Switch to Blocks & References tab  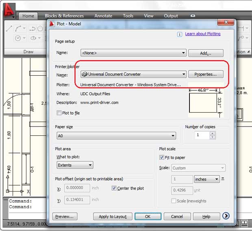64,16
